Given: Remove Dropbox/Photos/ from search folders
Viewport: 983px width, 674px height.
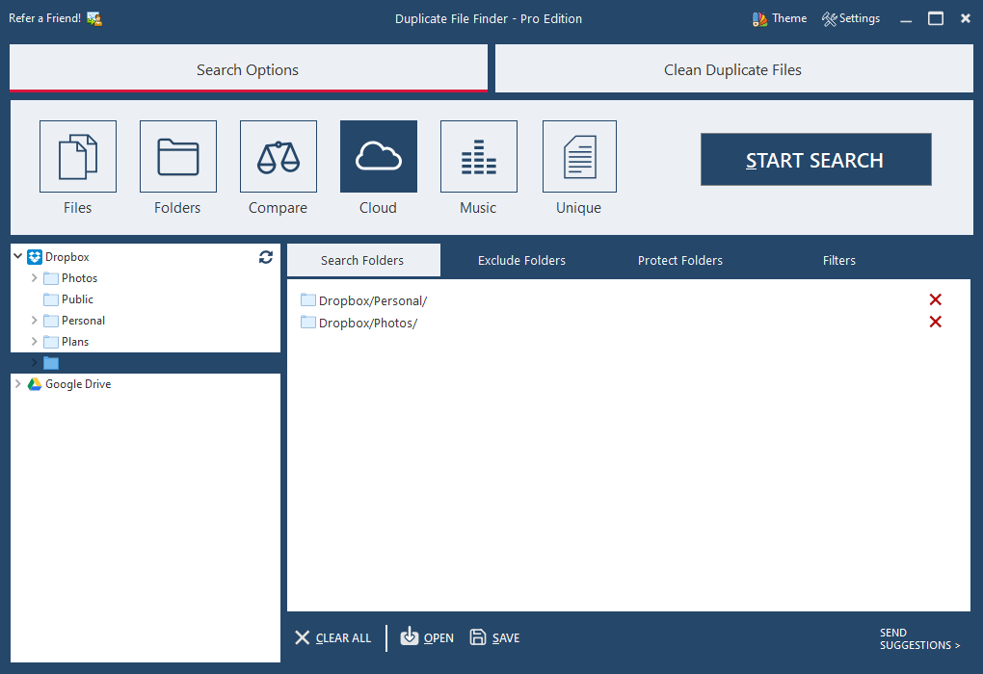Looking at the screenshot, I should 936,322.
